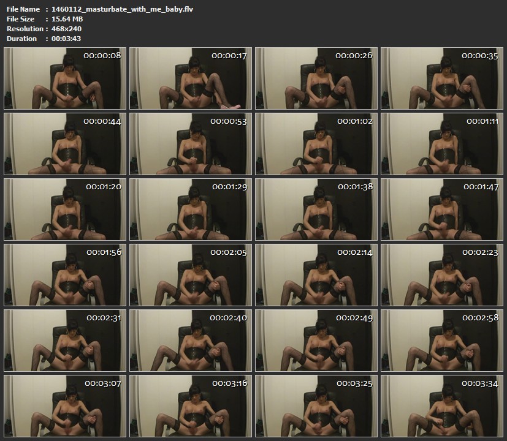Select the last thumbnail at 00:03:34
Image resolution: width=507 pixels, height=441 pixels.
coord(442,406)
